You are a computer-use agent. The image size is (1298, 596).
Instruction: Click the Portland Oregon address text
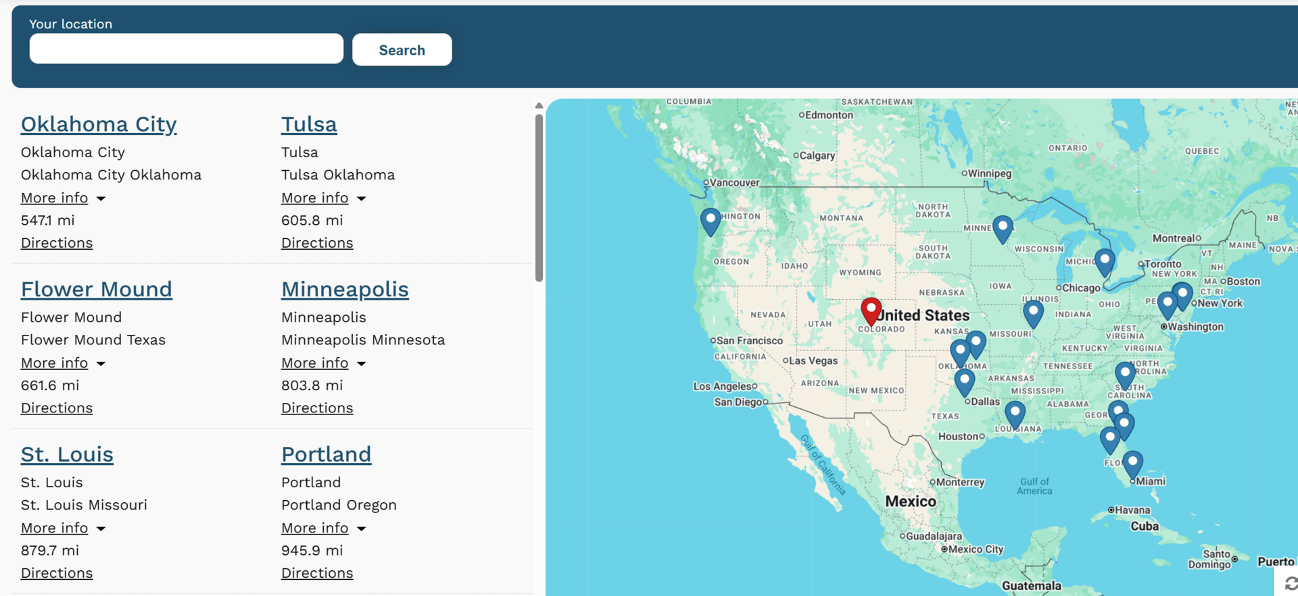339,505
